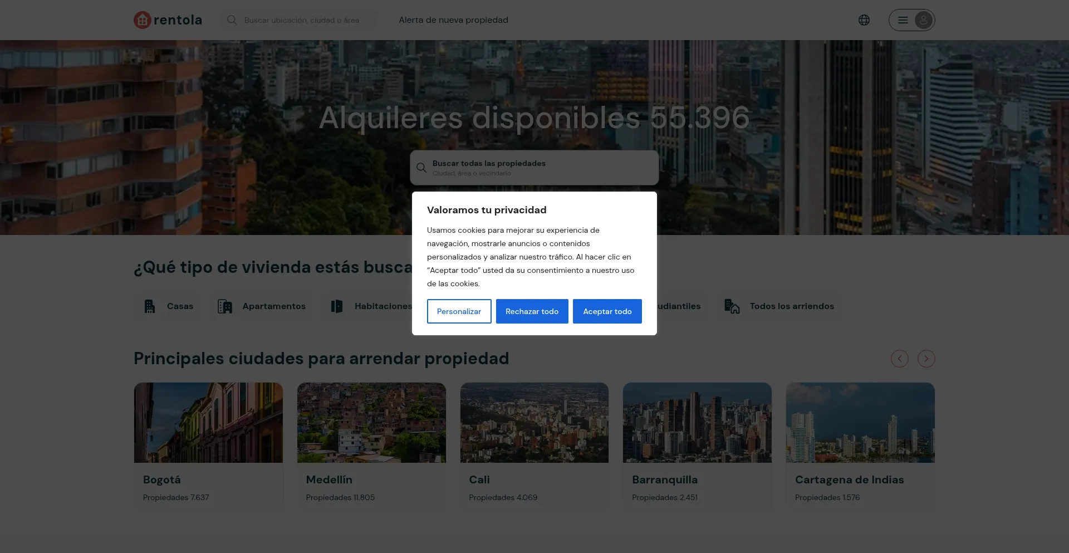This screenshot has width=1069, height=553.
Task: Open the hamburger user account menu
Action: (911, 20)
